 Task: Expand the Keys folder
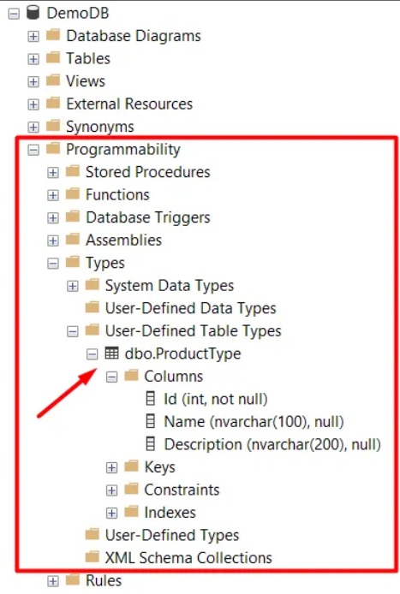(x=111, y=468)
